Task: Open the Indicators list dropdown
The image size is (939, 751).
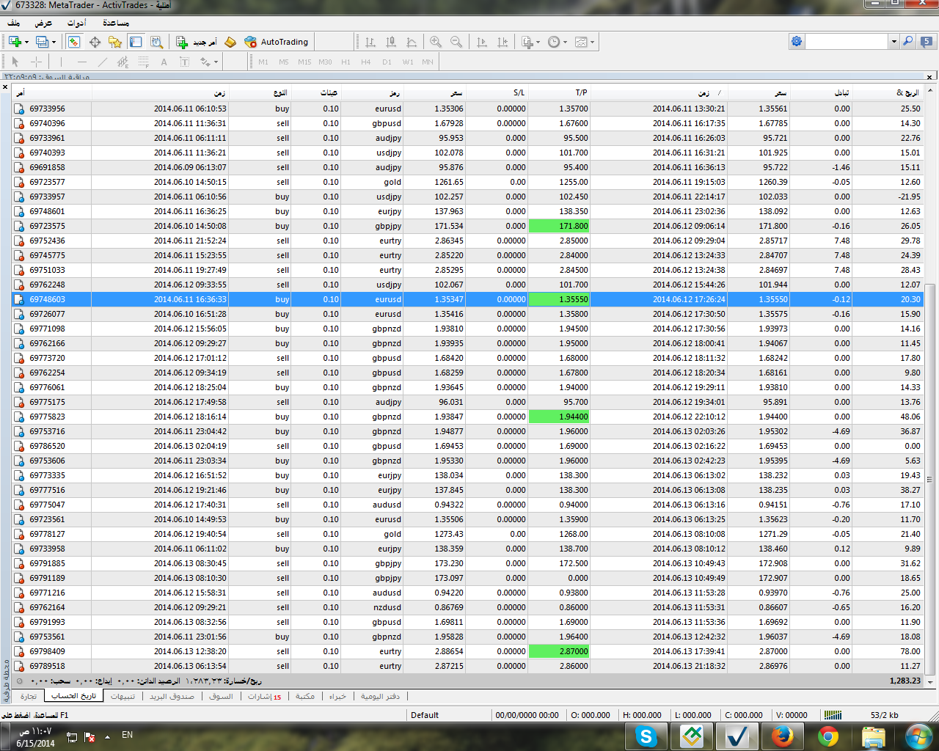Action: click(x=530, y=42)
